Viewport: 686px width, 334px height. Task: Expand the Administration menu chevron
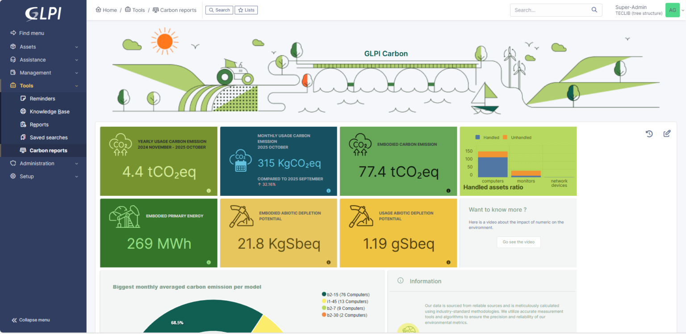pyautogui.click(x=76, y=164)
